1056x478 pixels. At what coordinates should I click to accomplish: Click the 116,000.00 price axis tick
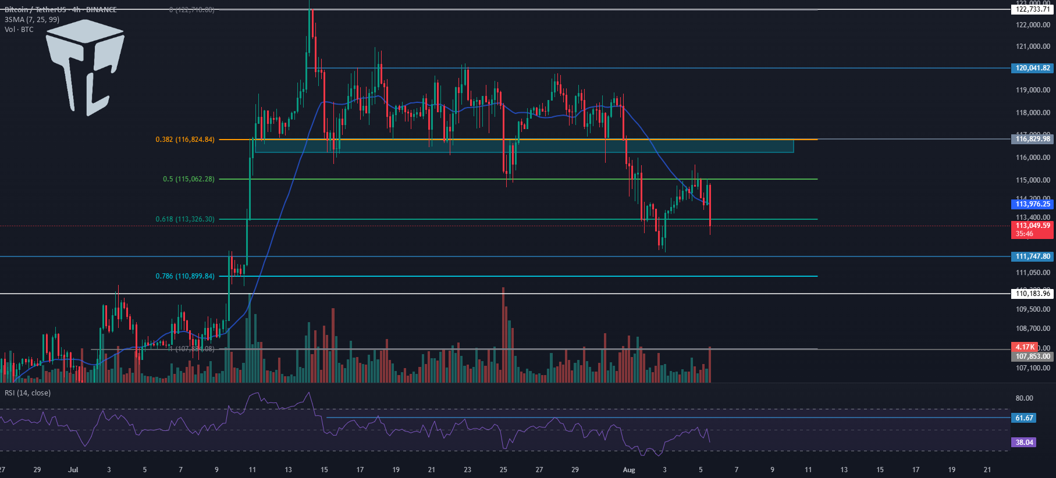click(x=1033, y=158)
